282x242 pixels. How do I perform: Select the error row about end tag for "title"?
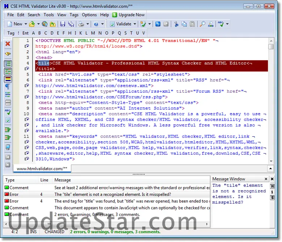coord(107,201)
